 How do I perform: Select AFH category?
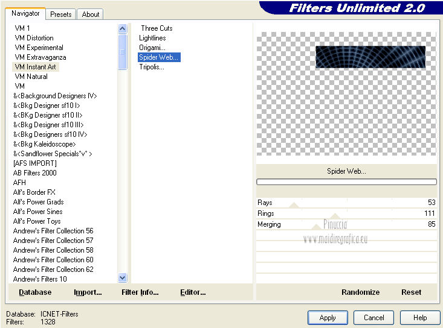19,183
